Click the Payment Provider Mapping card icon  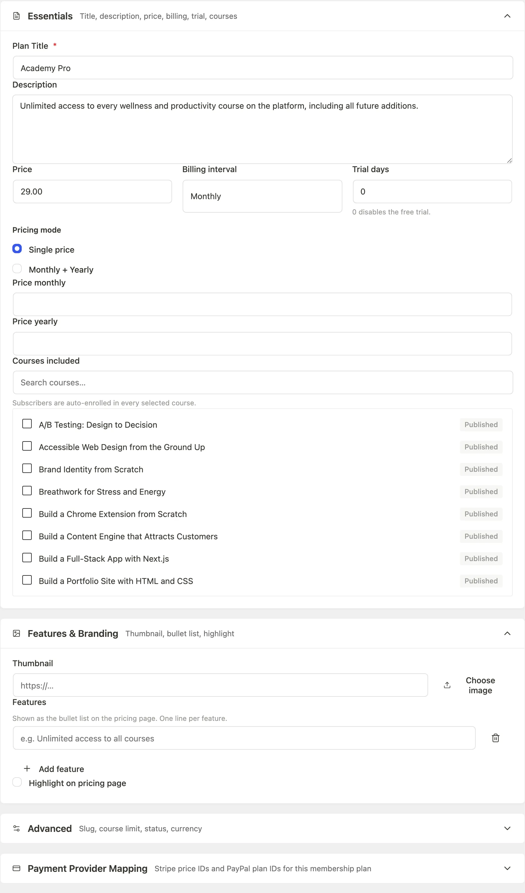pyautogui.click(x=16, y=868)
